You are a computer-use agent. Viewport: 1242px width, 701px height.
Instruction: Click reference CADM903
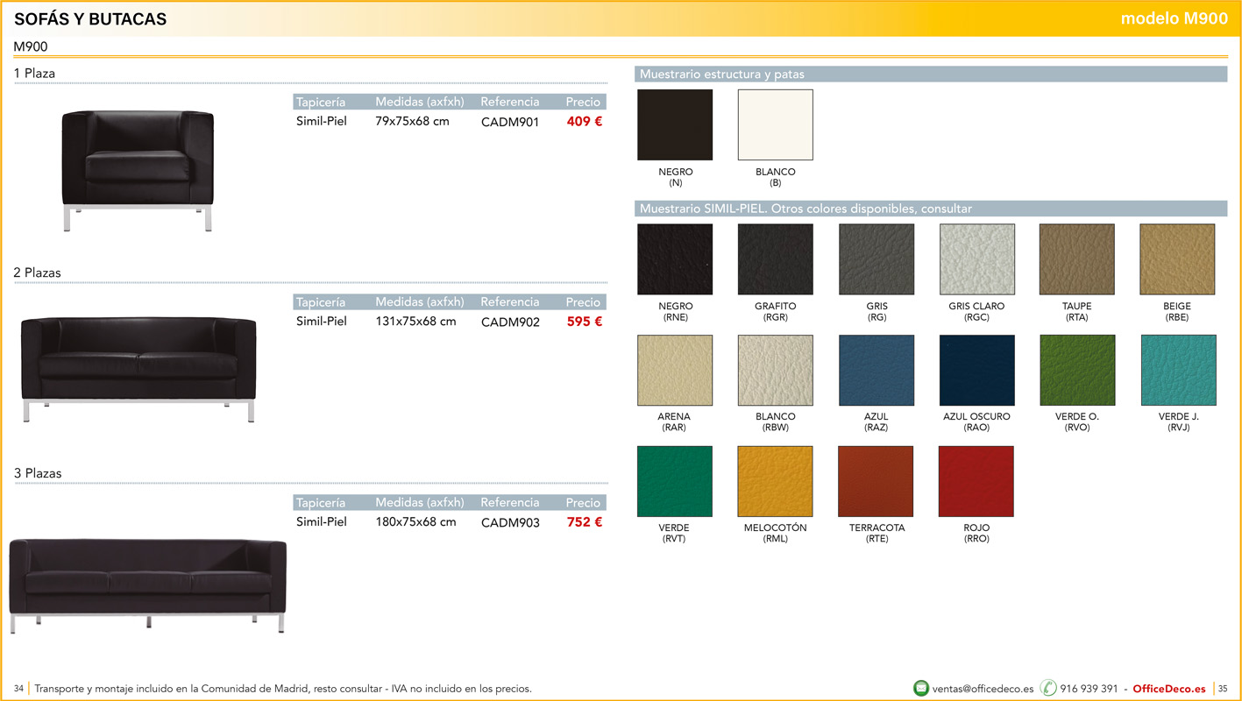pos(510,523)
